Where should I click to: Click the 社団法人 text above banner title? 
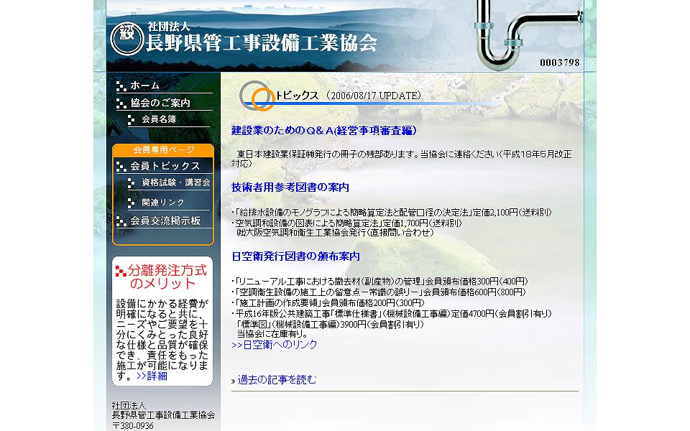(168, 27)
